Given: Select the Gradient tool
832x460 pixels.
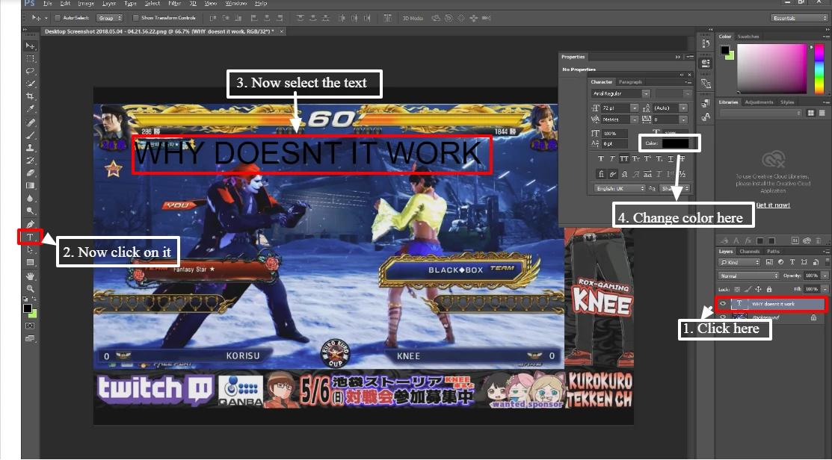Looking at the screenshot, I should pos(30,186).
